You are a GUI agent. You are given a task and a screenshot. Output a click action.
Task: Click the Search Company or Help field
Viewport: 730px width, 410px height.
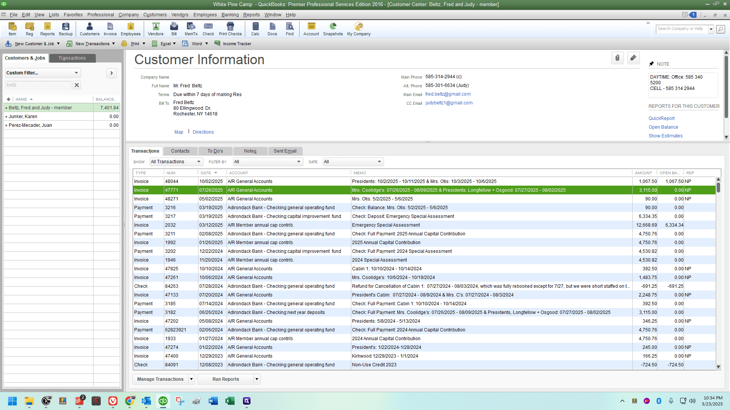tap(682, 29)
